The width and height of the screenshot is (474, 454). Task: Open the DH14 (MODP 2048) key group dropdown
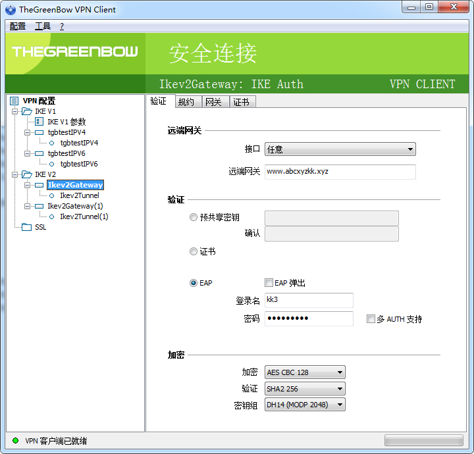[305, 405]
